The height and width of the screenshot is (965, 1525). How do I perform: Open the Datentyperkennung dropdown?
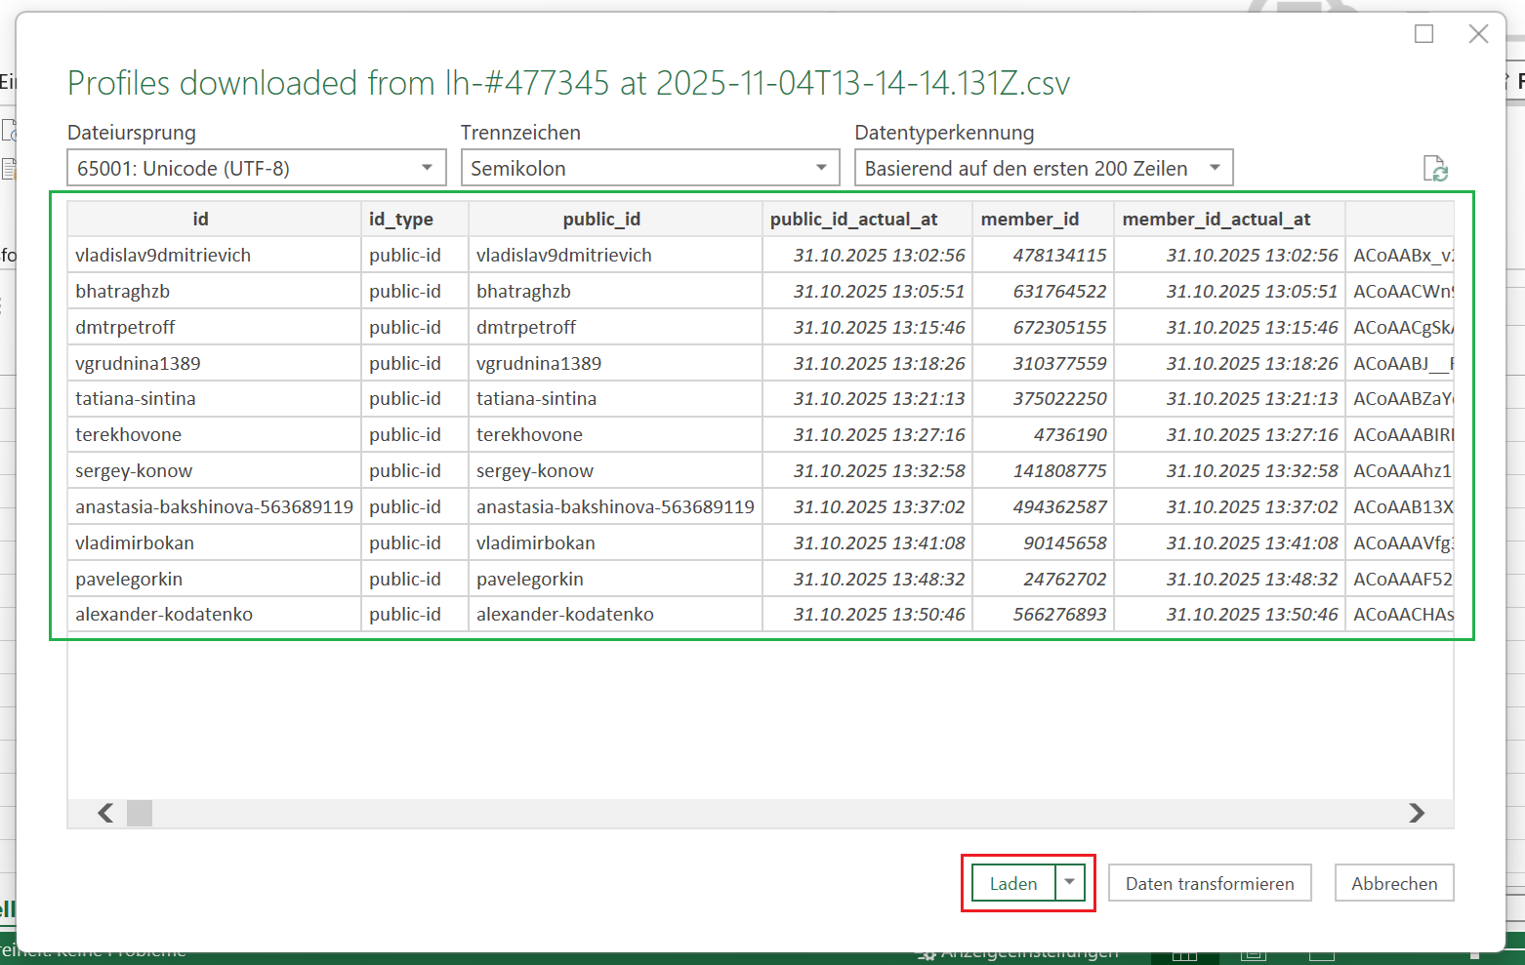tap(1043, 168)
